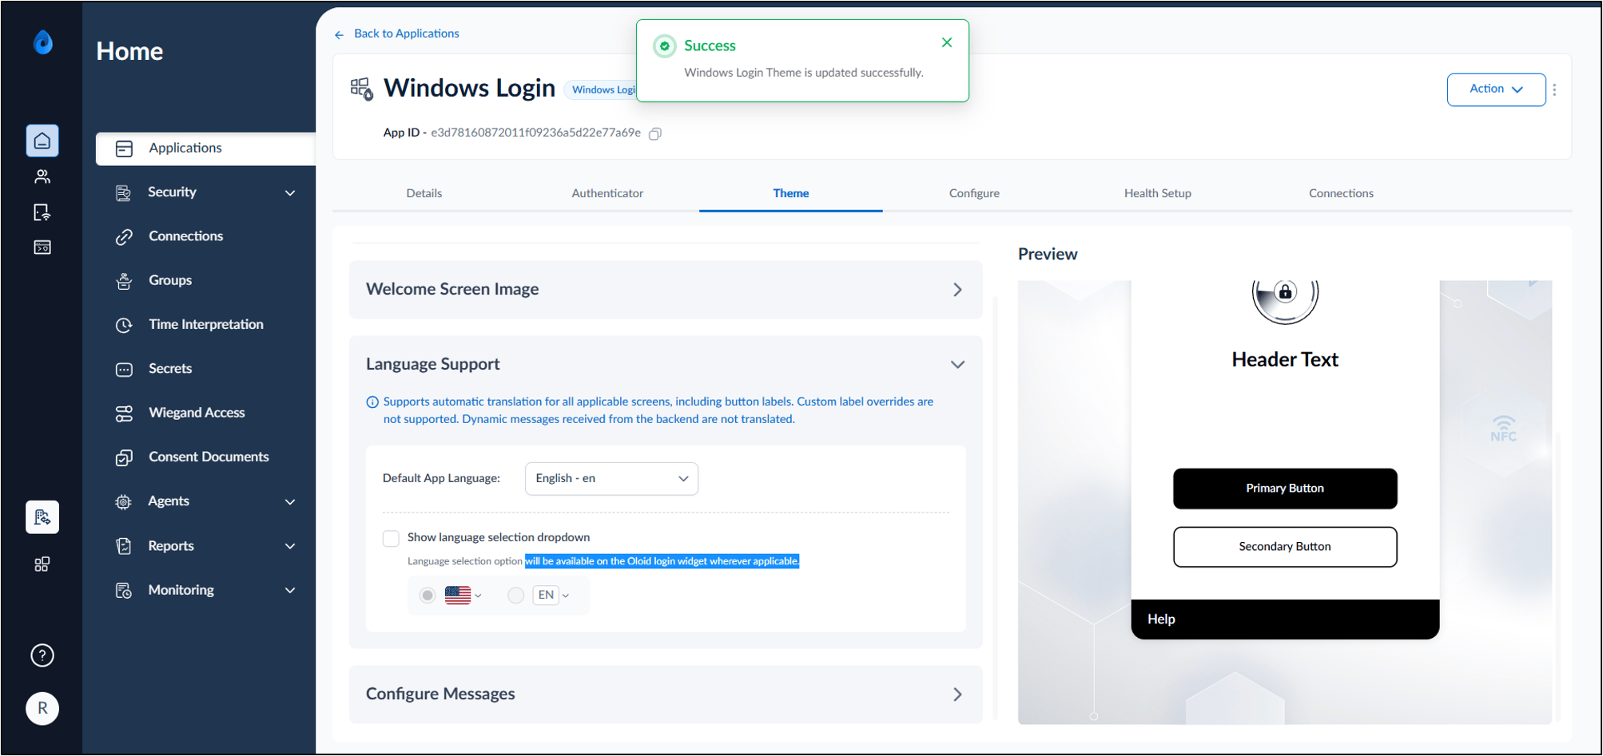This screenshot has height=756, width=1603.
Task: Switch to the Details tab
Action: pyautogui.click(x=424, y=193)
